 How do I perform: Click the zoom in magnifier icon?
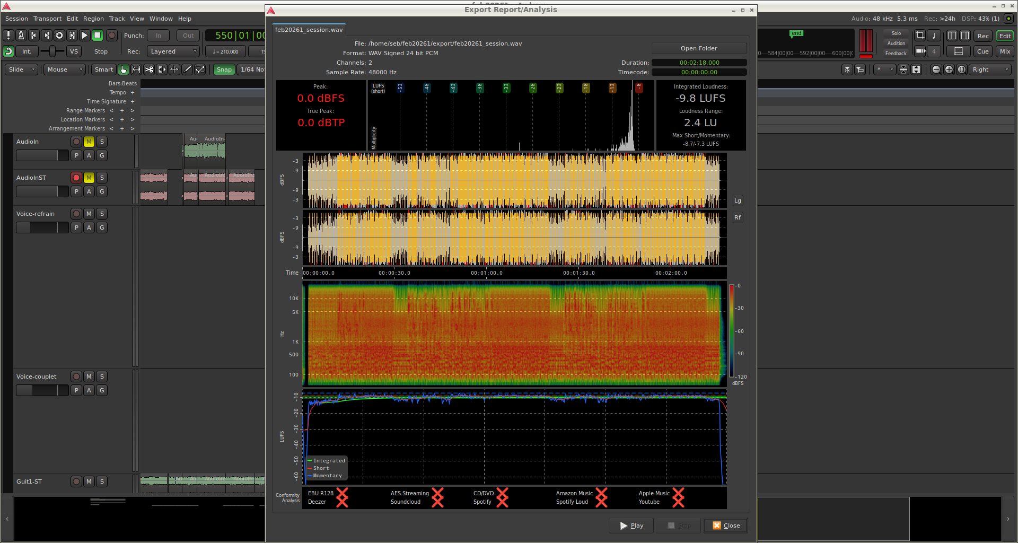949,69
